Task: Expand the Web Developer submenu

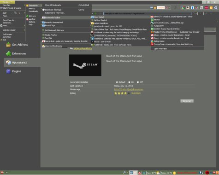Action: click(13, 30)
